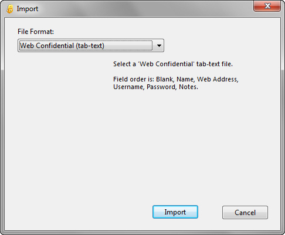This screenshot has height=235, width=285.
Task: Click the "Select a 'Web Confidential' tab-text file." text
Action: pyautogui.click(x=173, y=64)
